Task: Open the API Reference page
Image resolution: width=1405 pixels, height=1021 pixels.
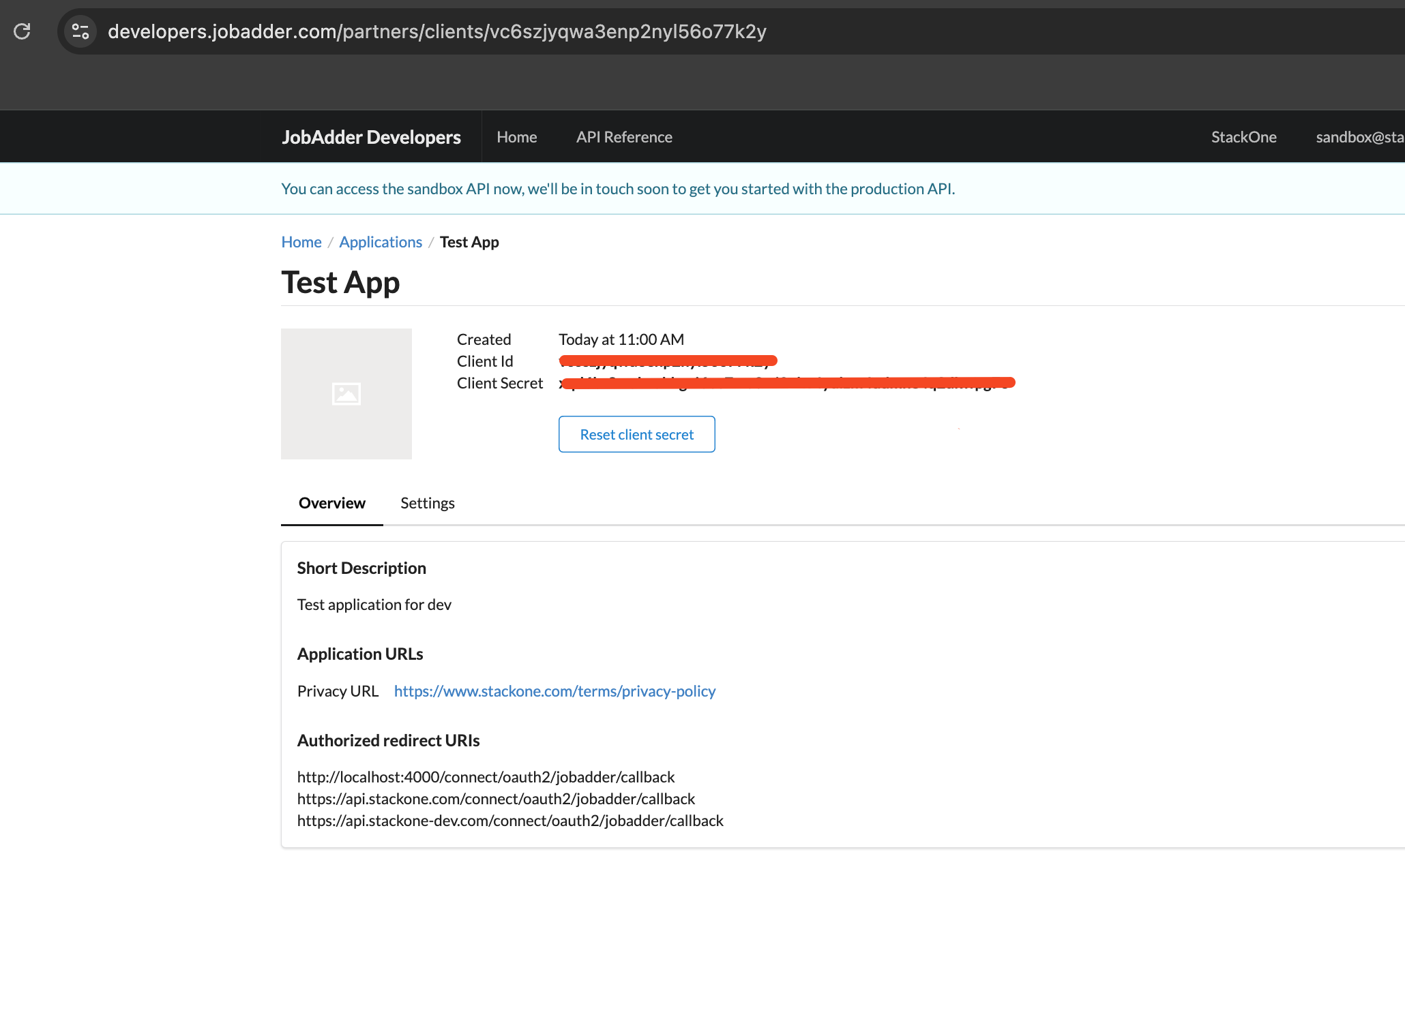Action: point(623,136)
